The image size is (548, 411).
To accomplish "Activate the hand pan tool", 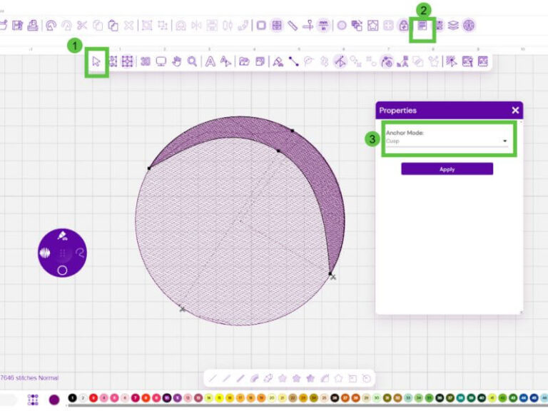I will coord(177,62).
